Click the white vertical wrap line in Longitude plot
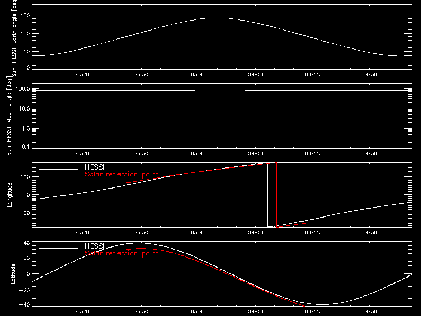The width and height of the screenshot is (421, 316). click(x=268, y=195)
